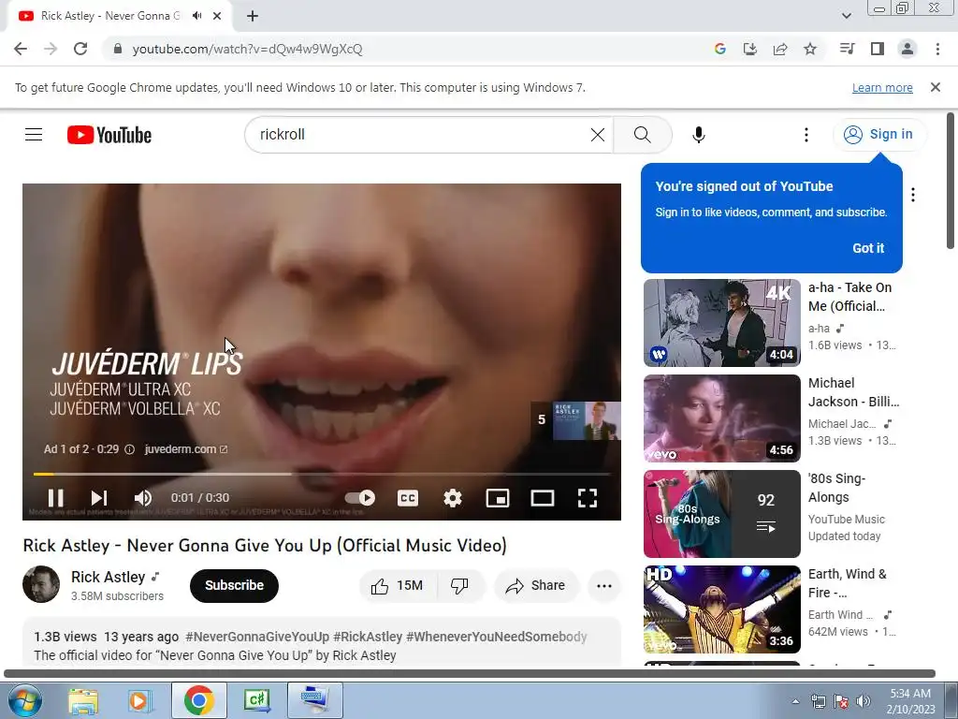Open more actions ellipsis under video

point(604,586)
